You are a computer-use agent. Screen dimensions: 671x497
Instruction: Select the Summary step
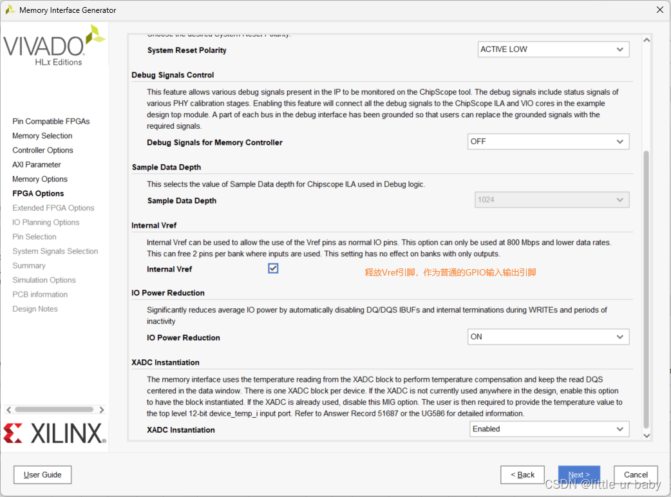pyautogui.click(x=29, y=266)
